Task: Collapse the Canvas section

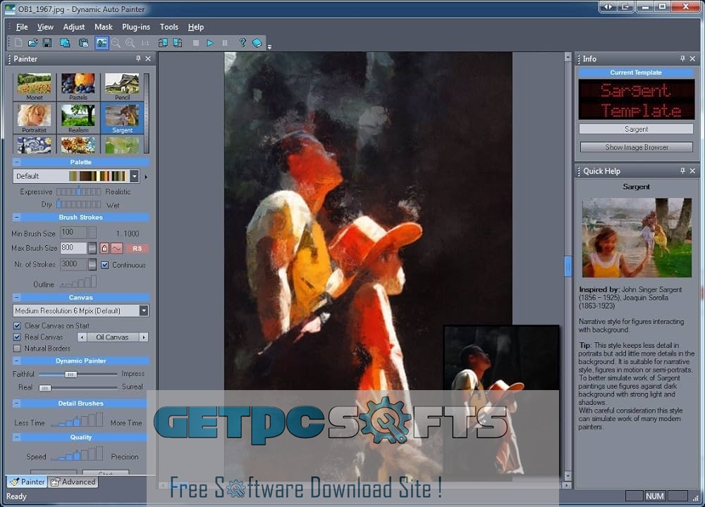Action: (x=17, y=297)
